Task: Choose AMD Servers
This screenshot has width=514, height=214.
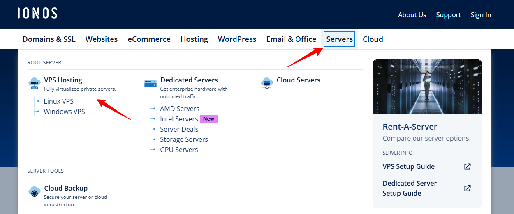Action: click(180, 109)
